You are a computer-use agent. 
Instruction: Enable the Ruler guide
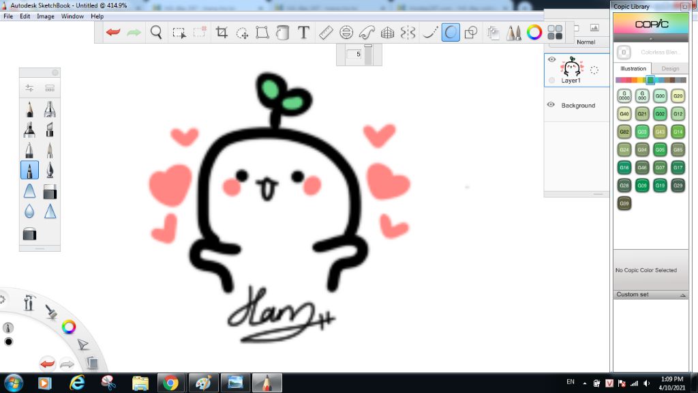(326, 32)
